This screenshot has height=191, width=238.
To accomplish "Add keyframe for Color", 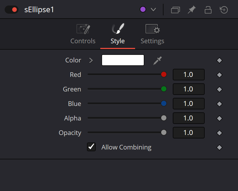I will (219, 60).
